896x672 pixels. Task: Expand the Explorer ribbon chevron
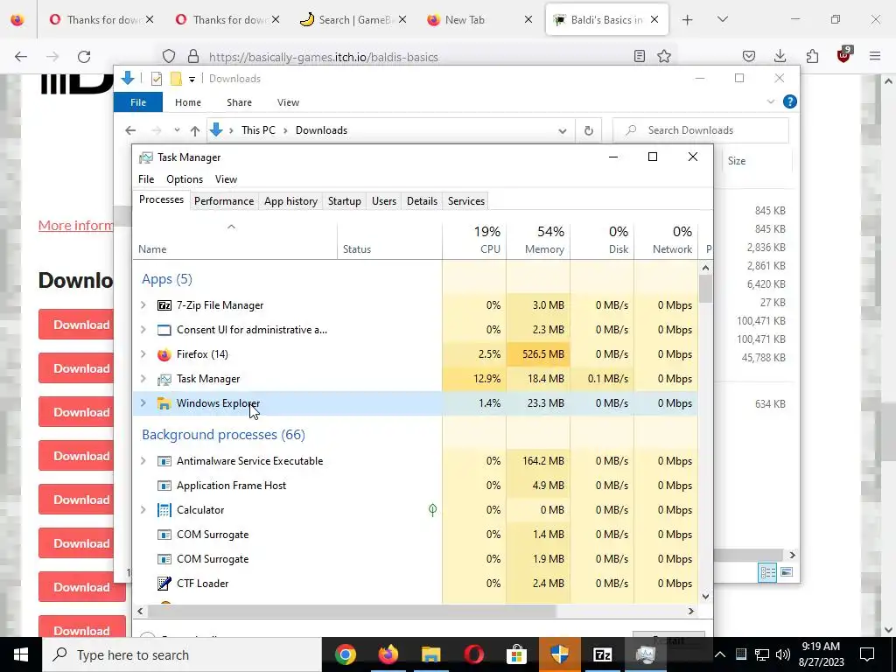[770, 101]
